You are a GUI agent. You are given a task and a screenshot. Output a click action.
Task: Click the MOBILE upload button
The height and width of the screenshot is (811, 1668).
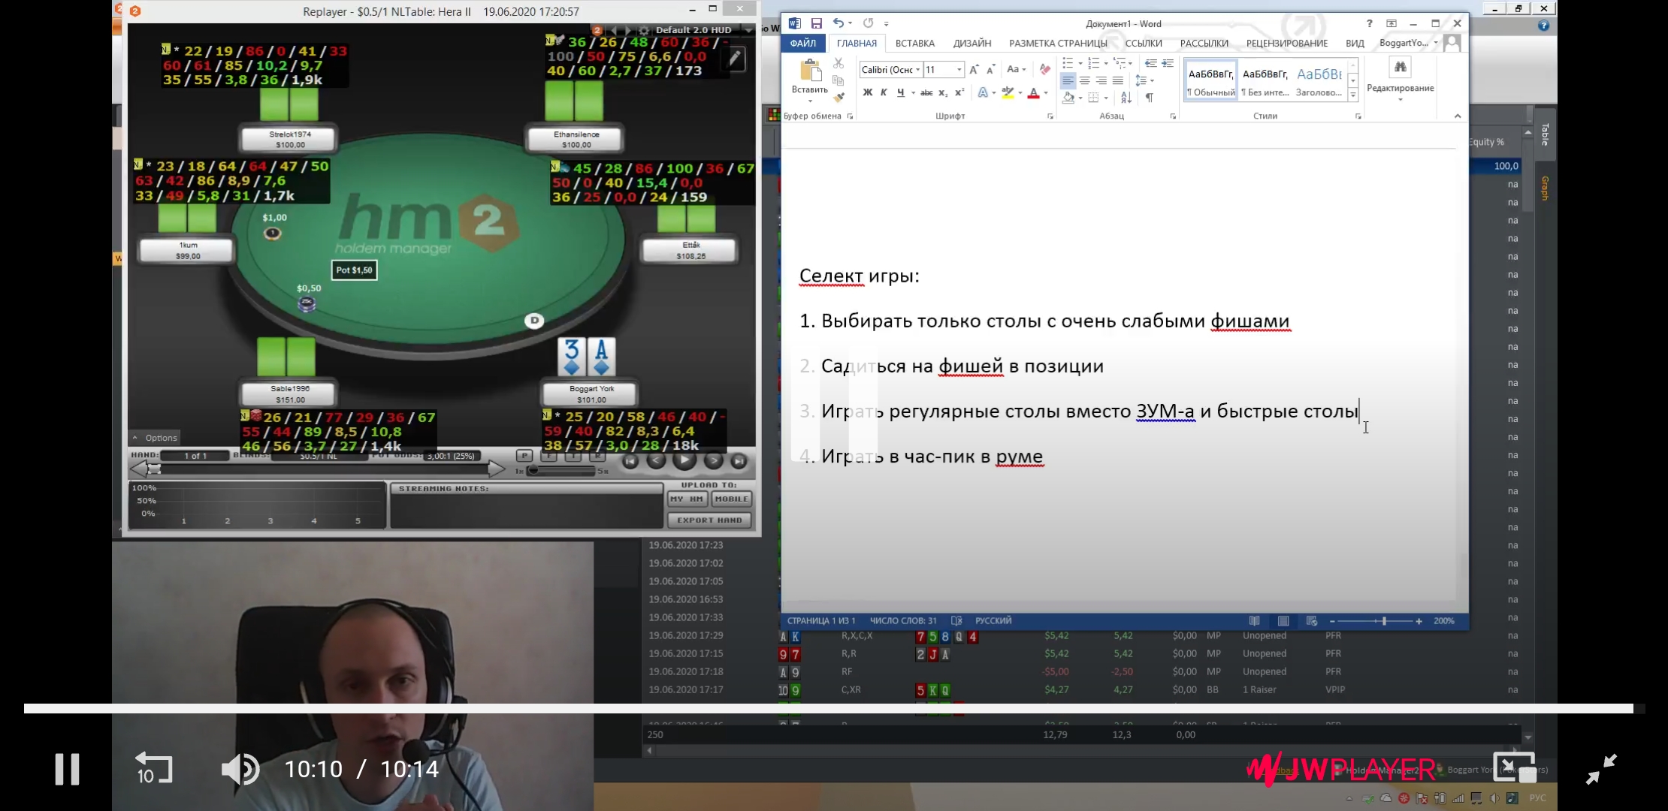click(x=731, y=499)
